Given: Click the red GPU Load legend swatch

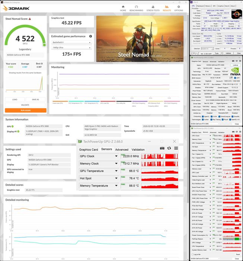Looking at the screenshot, I should point(108,101).
